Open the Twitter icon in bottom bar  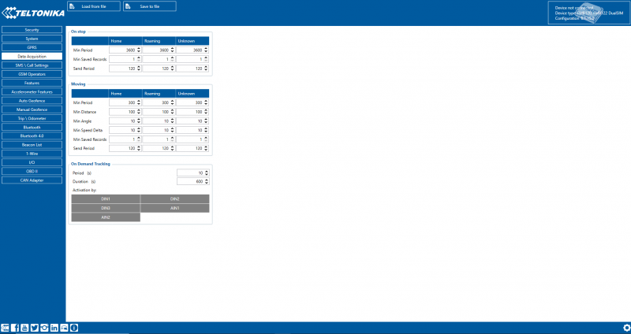(35, 327)
